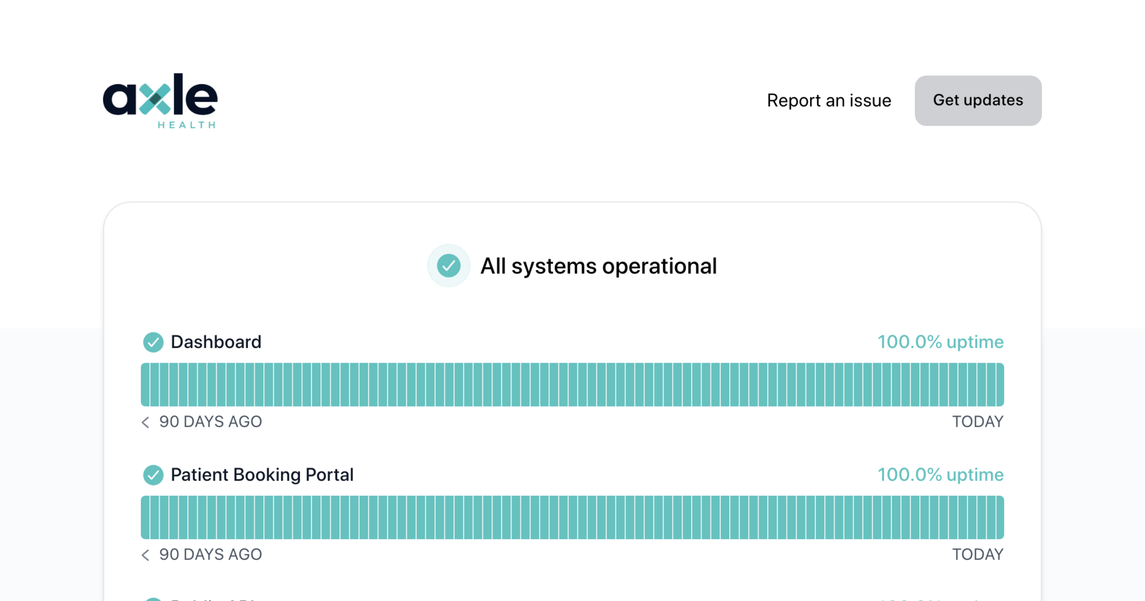
Task: Select the Patient Booking Portal component name
Action: [x=262, y=475]
